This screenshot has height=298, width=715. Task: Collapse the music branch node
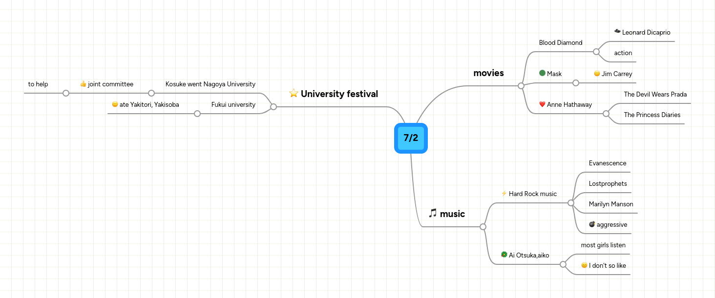pyautogui.click(x=483, y=227)
